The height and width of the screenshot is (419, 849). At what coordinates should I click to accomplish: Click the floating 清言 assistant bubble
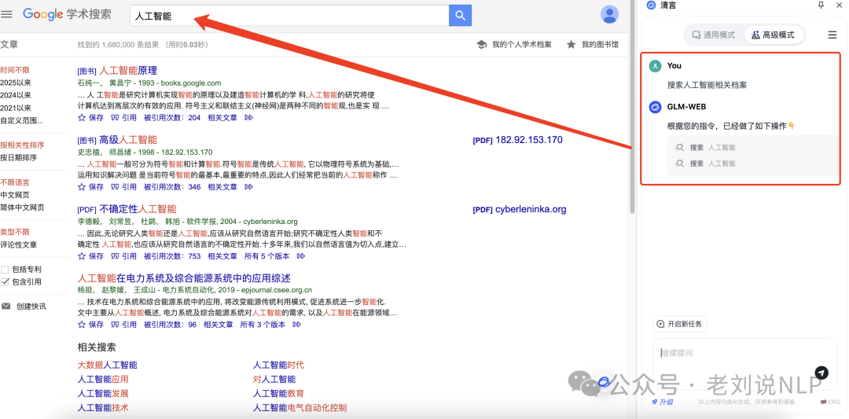604,382
